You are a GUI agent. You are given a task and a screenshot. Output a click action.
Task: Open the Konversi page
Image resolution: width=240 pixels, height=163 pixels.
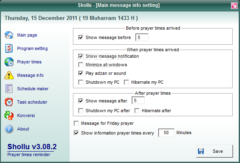pos(26,115)
